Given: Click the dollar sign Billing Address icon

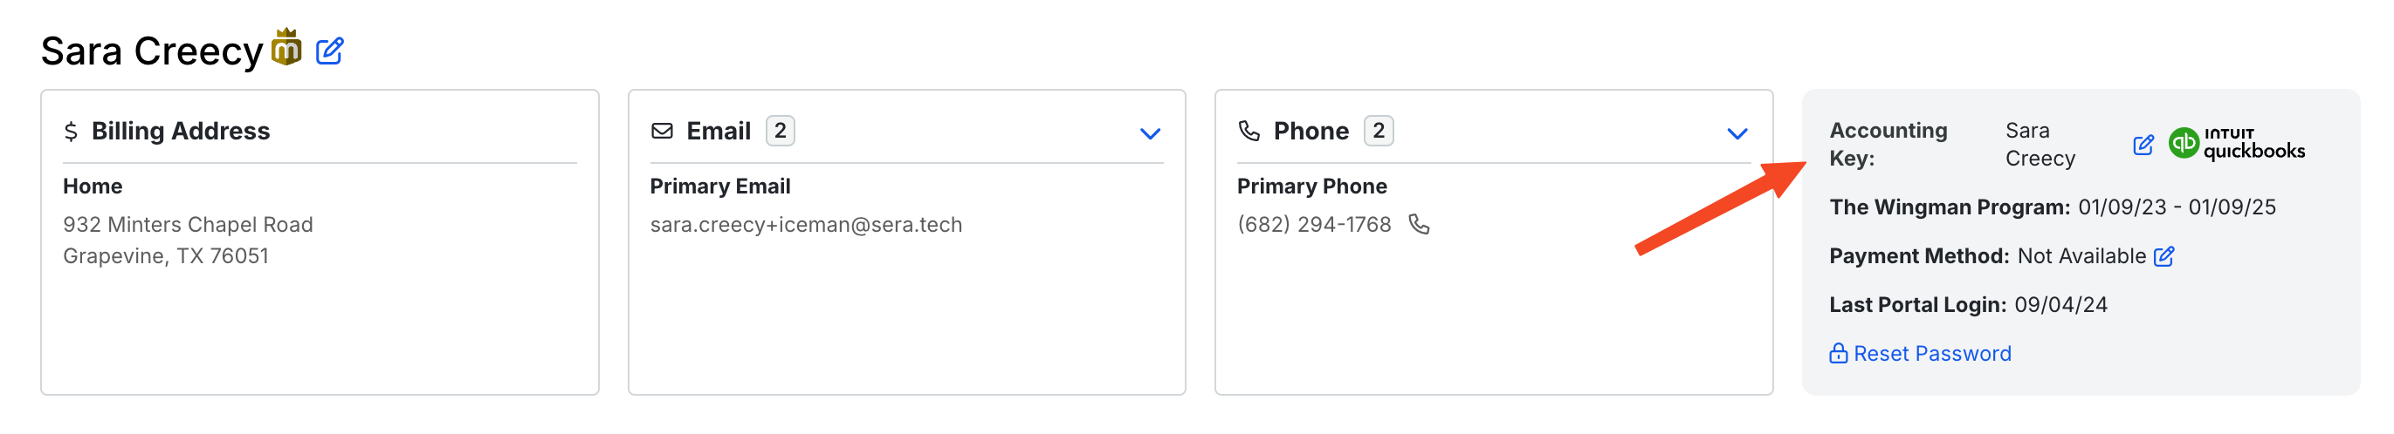Looking at the screenshot, I should 71,132.
